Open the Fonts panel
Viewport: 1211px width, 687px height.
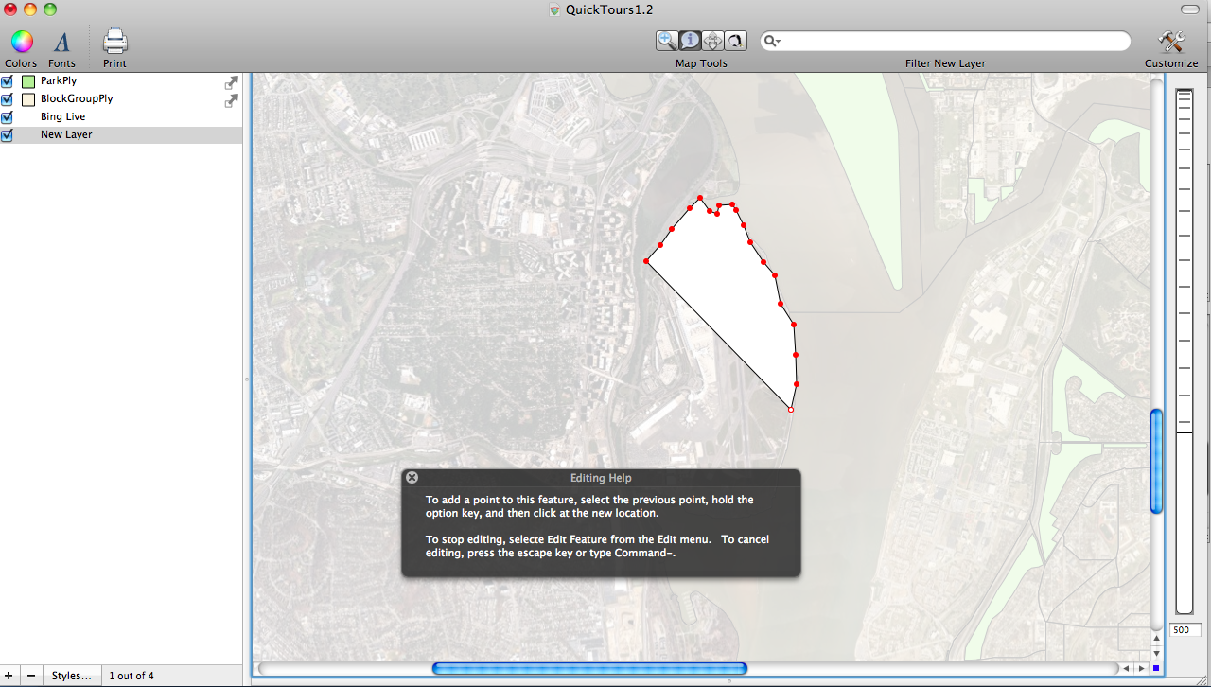(61, 42)
